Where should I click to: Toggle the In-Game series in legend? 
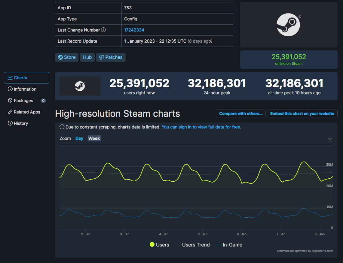(x=229, y=245)
